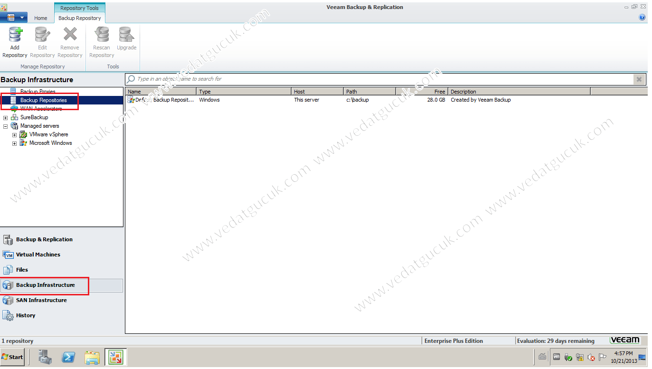Expand the SureBackup node plus box
Image resolution: width=652 pixels, height=369 pixels.
(6, 117)
